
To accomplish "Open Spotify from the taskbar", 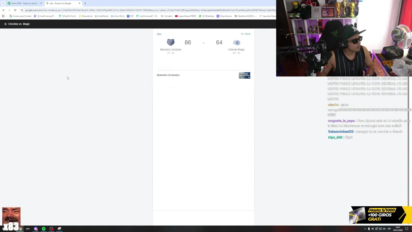I will [43, 229].
